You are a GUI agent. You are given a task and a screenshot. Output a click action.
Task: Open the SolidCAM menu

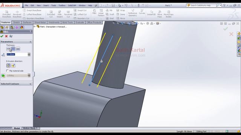pos(72,5)
